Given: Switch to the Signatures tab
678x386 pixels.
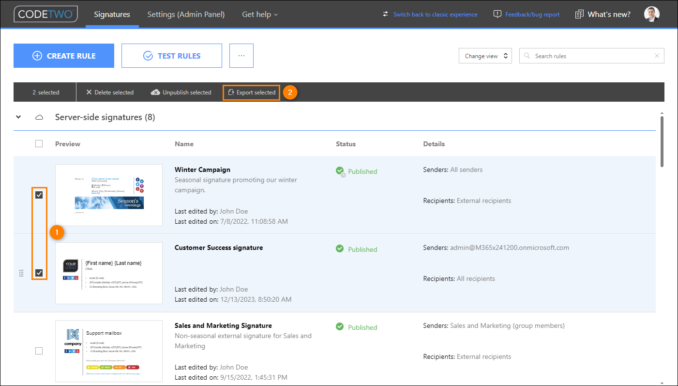Looking at the screenshot, I should 112,14.
